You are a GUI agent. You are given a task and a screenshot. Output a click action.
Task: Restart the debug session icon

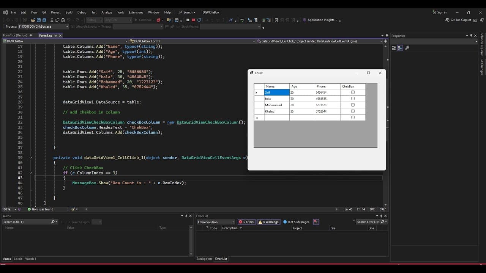[x=199, y=20]
